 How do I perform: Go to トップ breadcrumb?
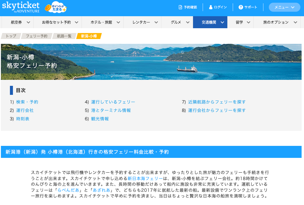[11, 36]
